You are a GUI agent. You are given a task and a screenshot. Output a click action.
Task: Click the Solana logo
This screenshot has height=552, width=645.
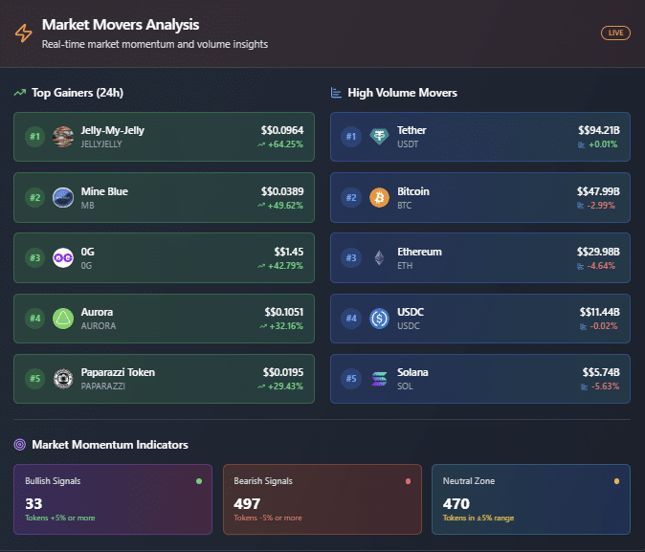379,379
